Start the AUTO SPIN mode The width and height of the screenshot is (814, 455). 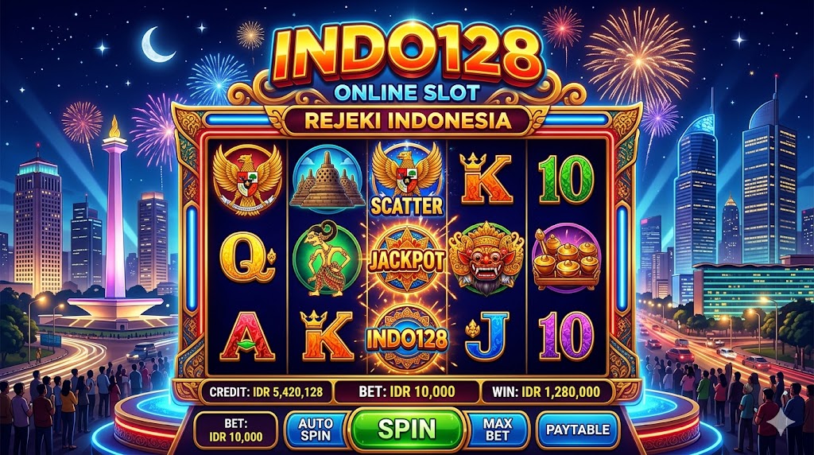[316, 430]
